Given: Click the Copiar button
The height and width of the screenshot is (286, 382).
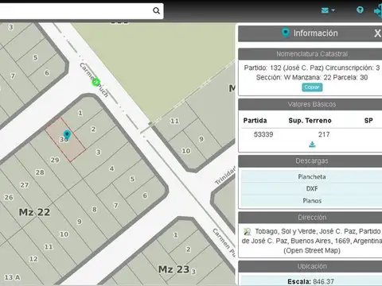Looking at the screenshot, I should (312, 87).
